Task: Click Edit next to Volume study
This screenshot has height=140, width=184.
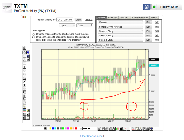Action: (x=148, y=22)
